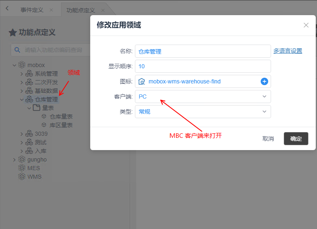Click the search magnifier icon in the query box
This screenshot has height=229, width=317.
coord(17,50)
